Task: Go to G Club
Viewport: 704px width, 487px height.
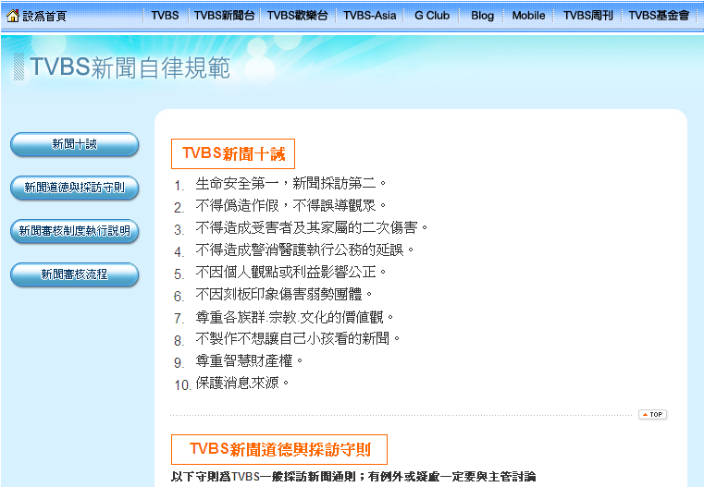Action: [x=432, y=15]
